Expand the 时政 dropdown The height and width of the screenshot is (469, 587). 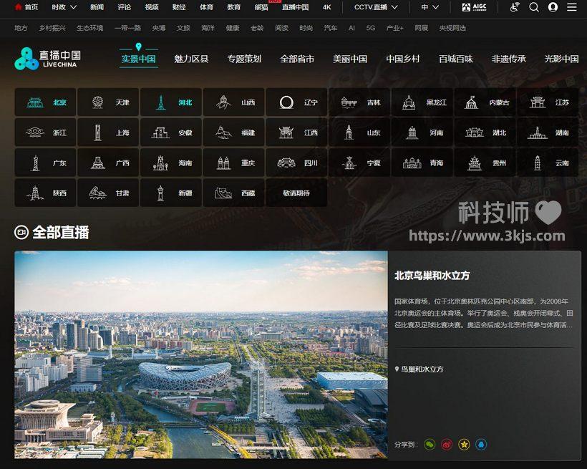tap(64, 7)
